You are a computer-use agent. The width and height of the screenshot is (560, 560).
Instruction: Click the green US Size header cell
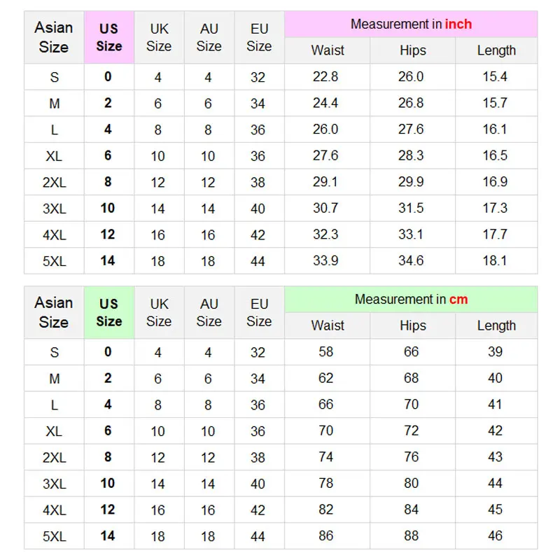[108, 313]
